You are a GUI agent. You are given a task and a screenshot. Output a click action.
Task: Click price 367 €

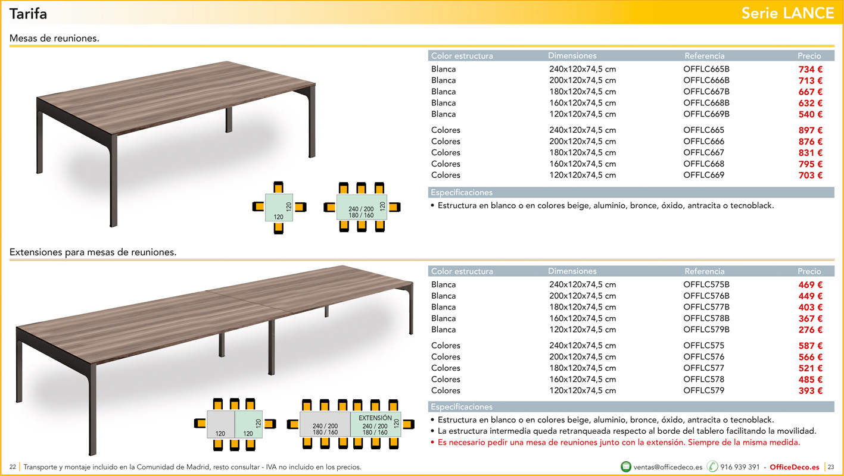click(811, 319)
